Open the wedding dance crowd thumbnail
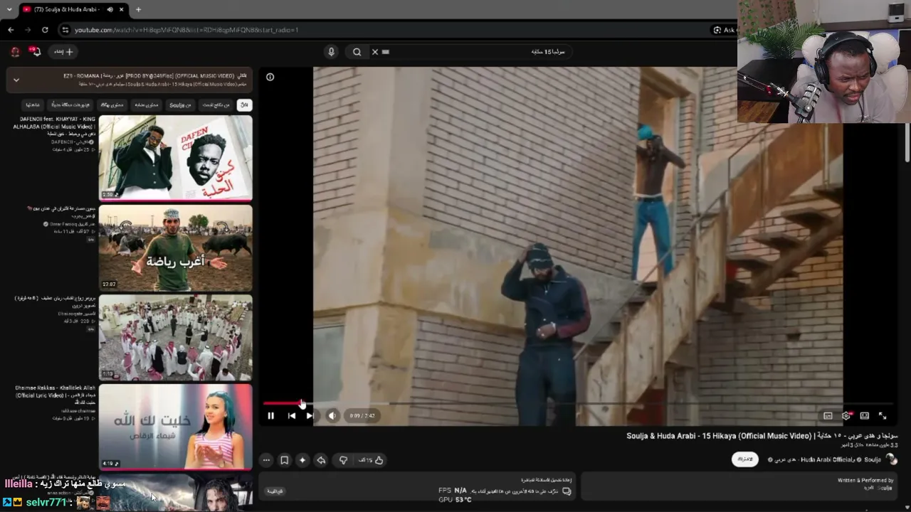Viewport: 911px width, 512px height. pos(175,337)
